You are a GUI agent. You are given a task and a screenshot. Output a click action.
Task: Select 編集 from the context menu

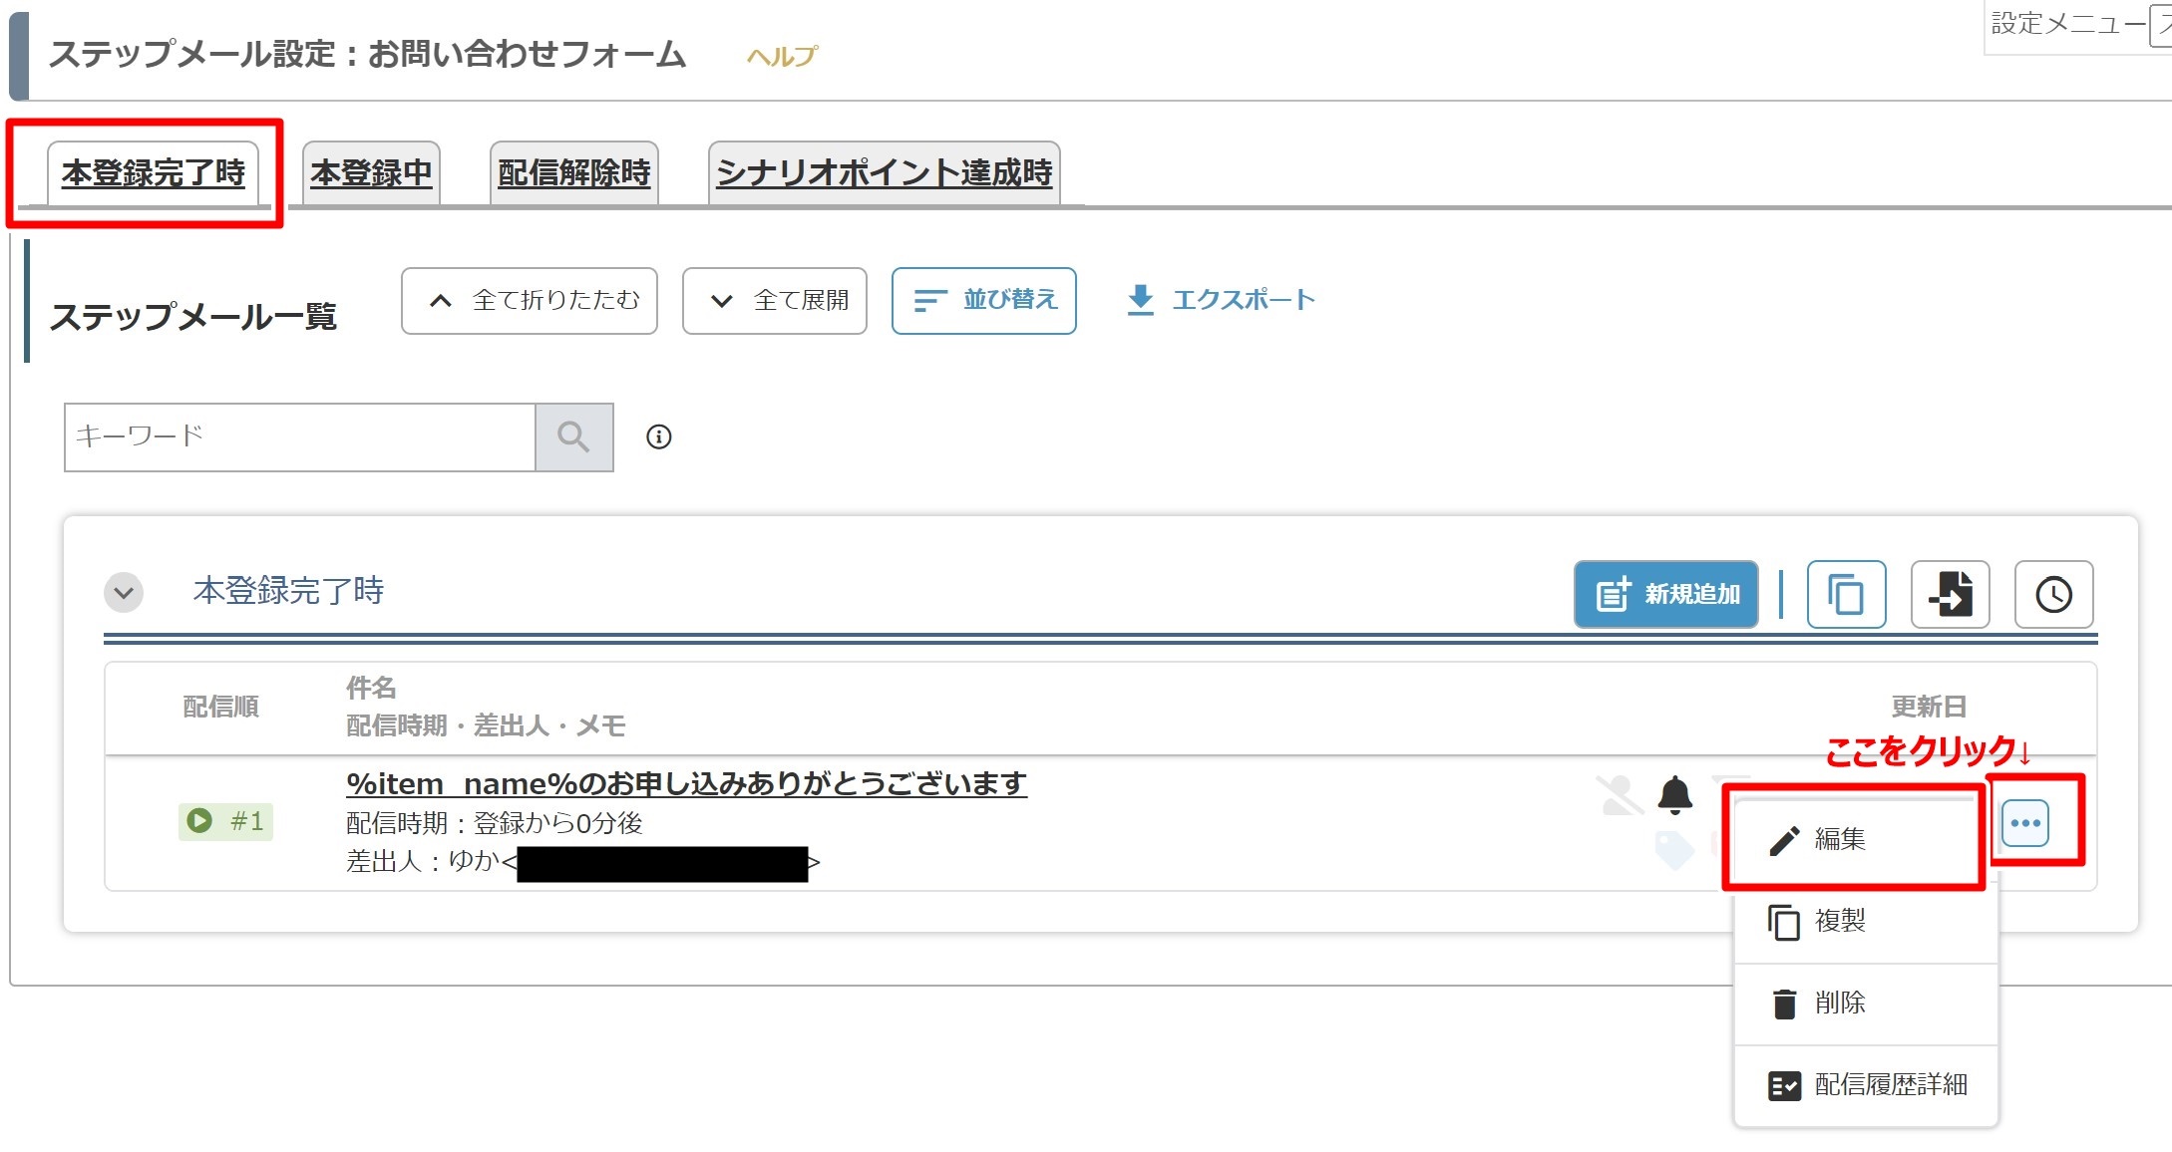(x=1855, y=840)
